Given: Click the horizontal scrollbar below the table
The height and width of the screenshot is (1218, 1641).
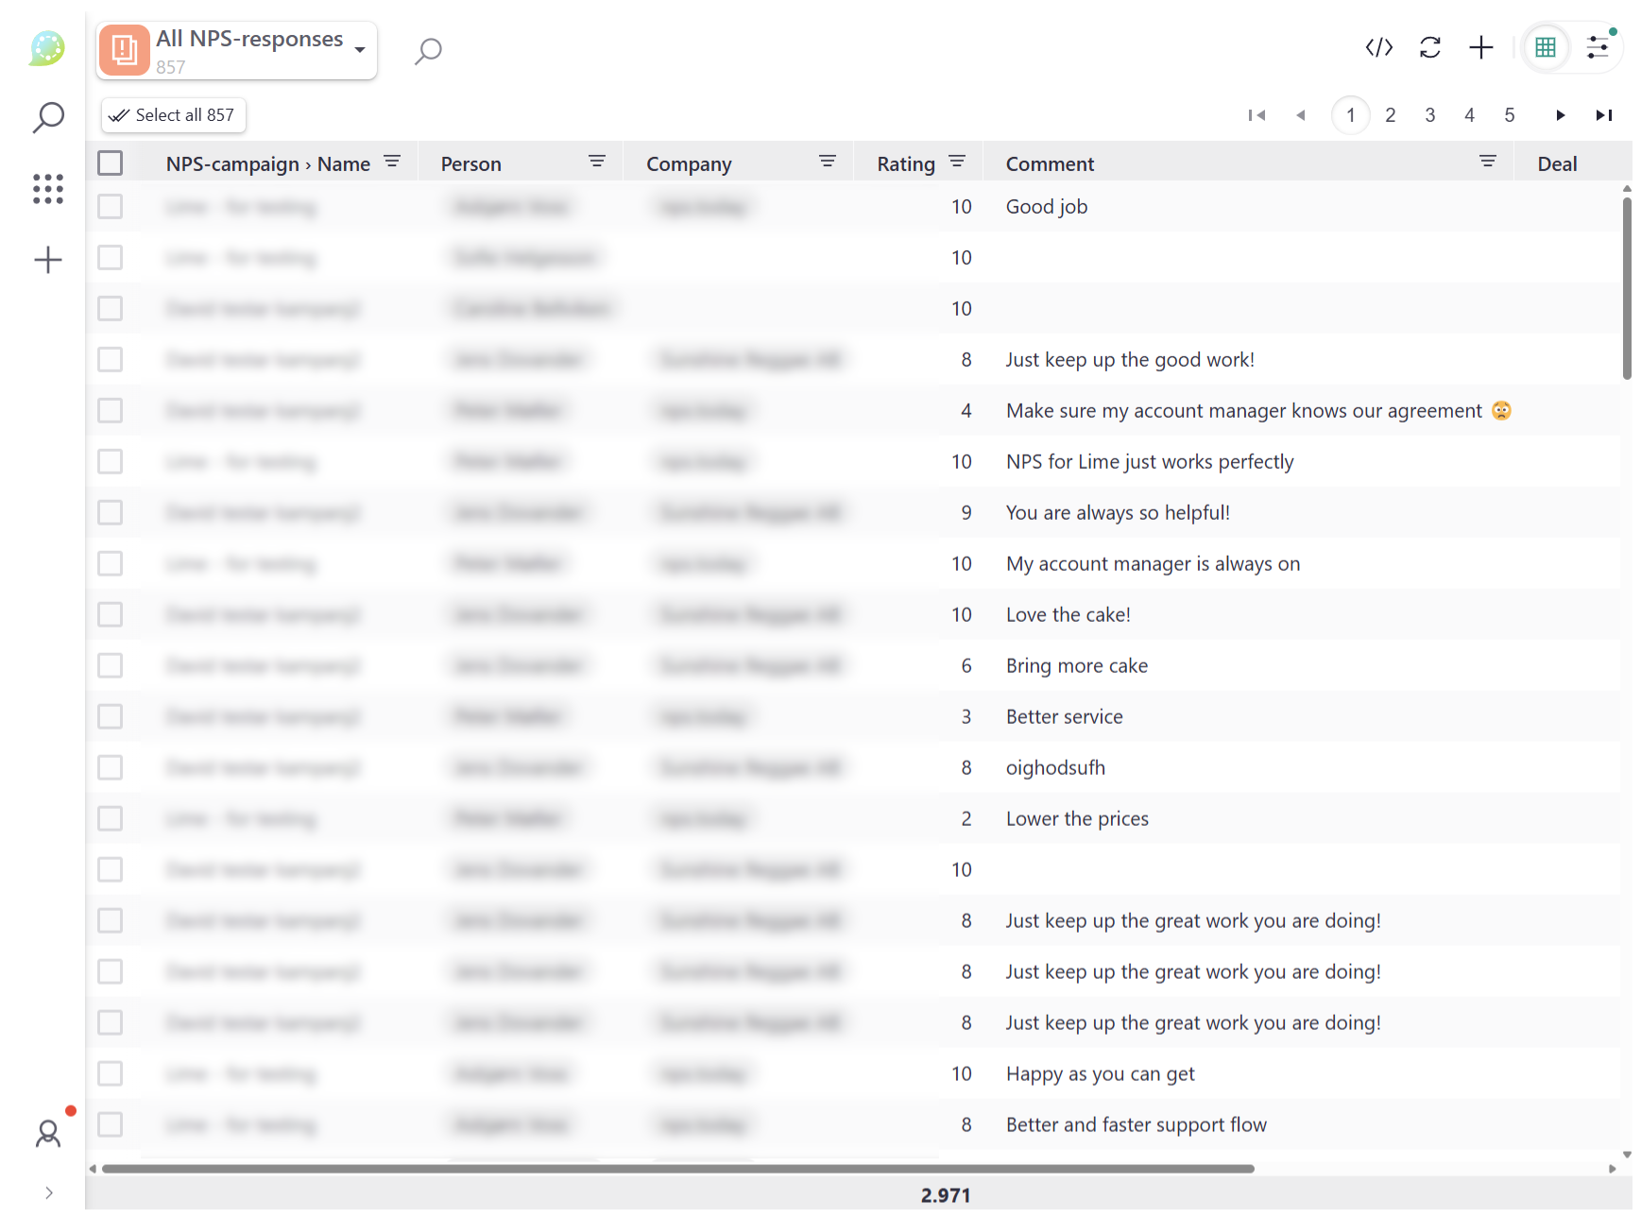Looking at the screenshot, I should click(x=677, y=1169).
